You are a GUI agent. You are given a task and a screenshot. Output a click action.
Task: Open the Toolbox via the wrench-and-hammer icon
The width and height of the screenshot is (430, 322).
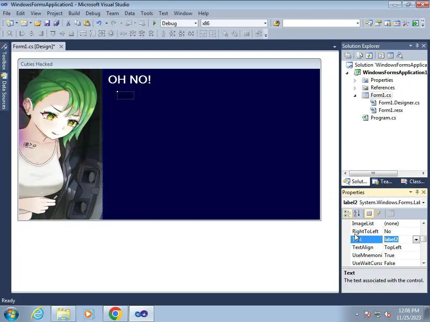pyautogui.click(x=406, y=23)
